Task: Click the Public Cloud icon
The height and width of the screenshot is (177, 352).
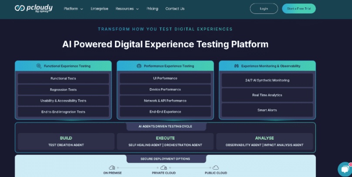Action: click(x=215, y=167)
